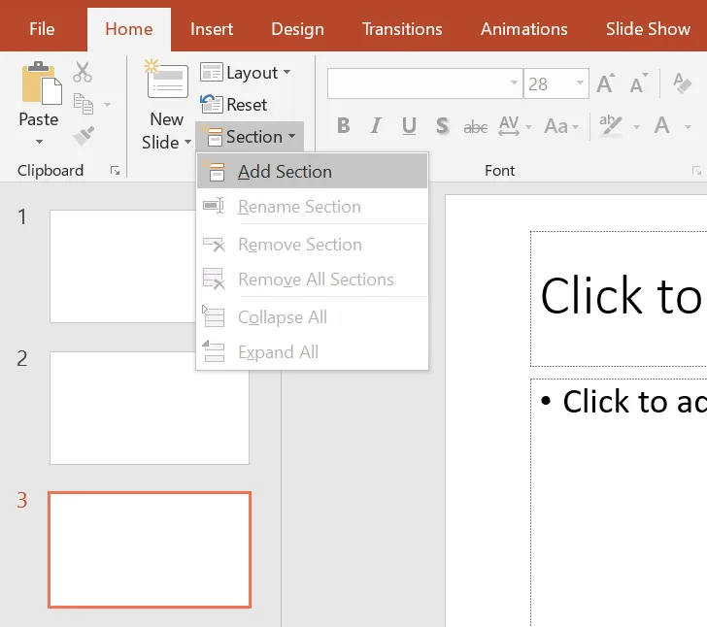Open font color dropdown arrow

[688, 127]
